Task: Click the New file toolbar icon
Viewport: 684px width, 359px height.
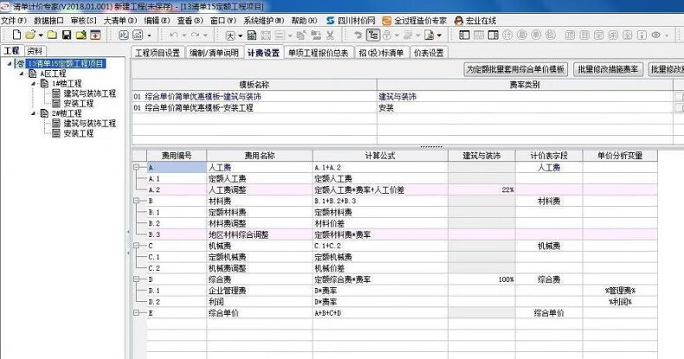Action: click(16, 35)
